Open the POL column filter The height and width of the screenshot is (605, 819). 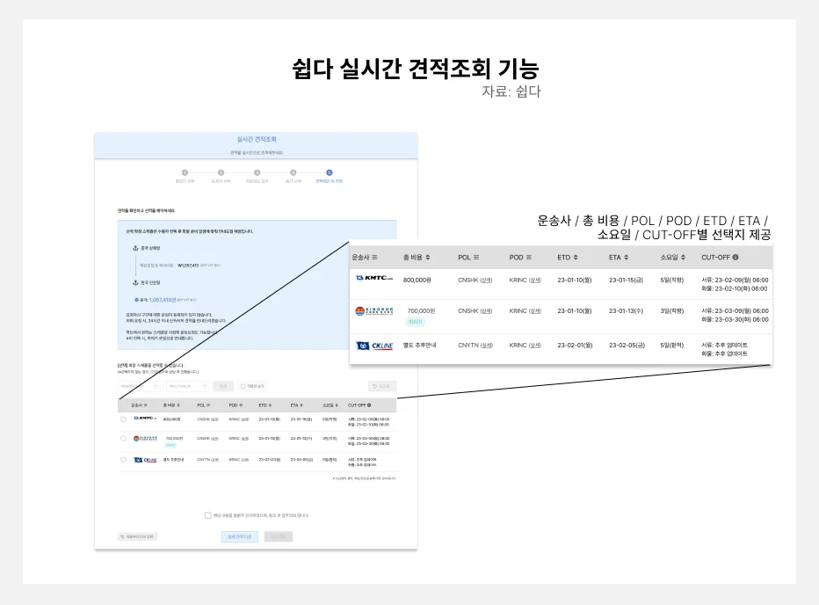(x=476, y=257)
